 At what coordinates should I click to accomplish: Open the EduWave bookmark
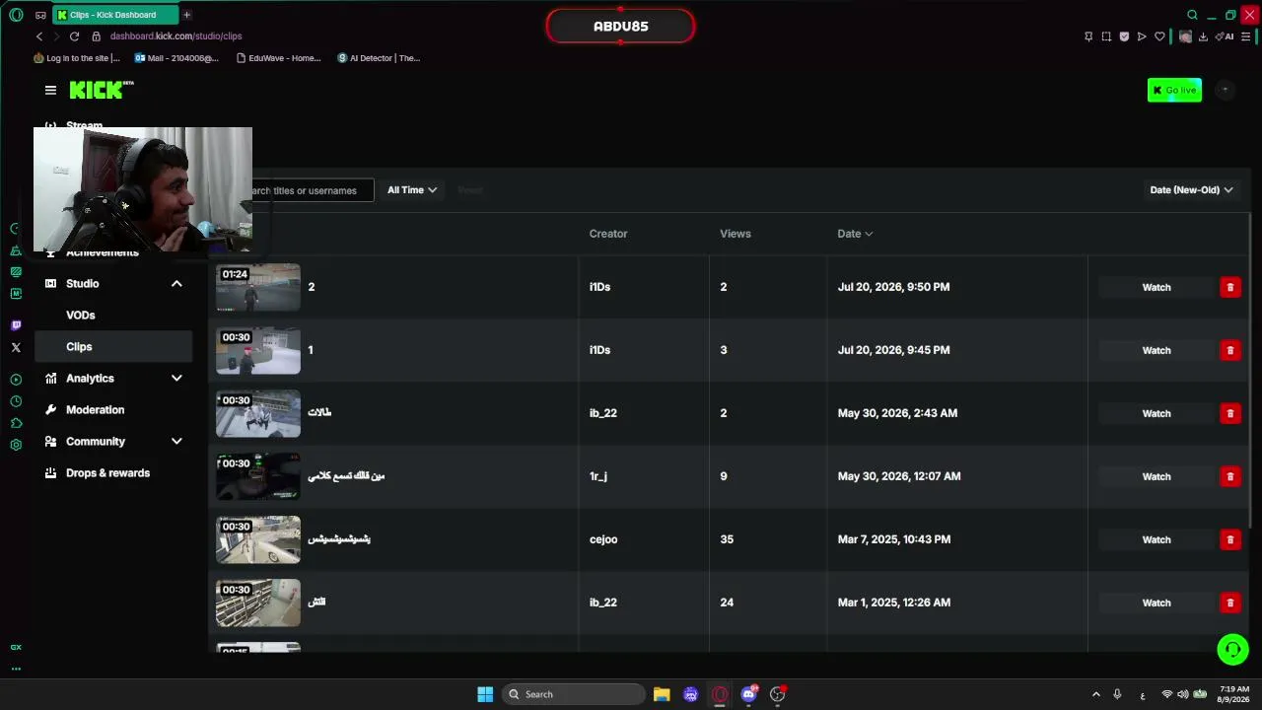(x=278, y=58)
